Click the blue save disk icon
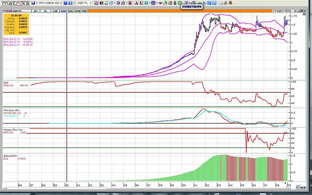The height and width of the screenshot is (195, 312). 33,3
